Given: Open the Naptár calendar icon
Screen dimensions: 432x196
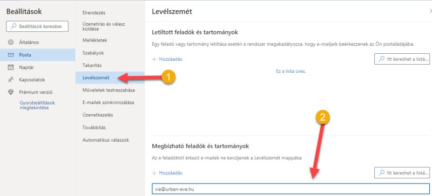Looking at the screenshot, I should pyautogui.click(x=11, y=67).
